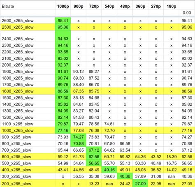Select row label 1600_x265_slow
Viewport: 195px width, 187px height.
(28, 91)
